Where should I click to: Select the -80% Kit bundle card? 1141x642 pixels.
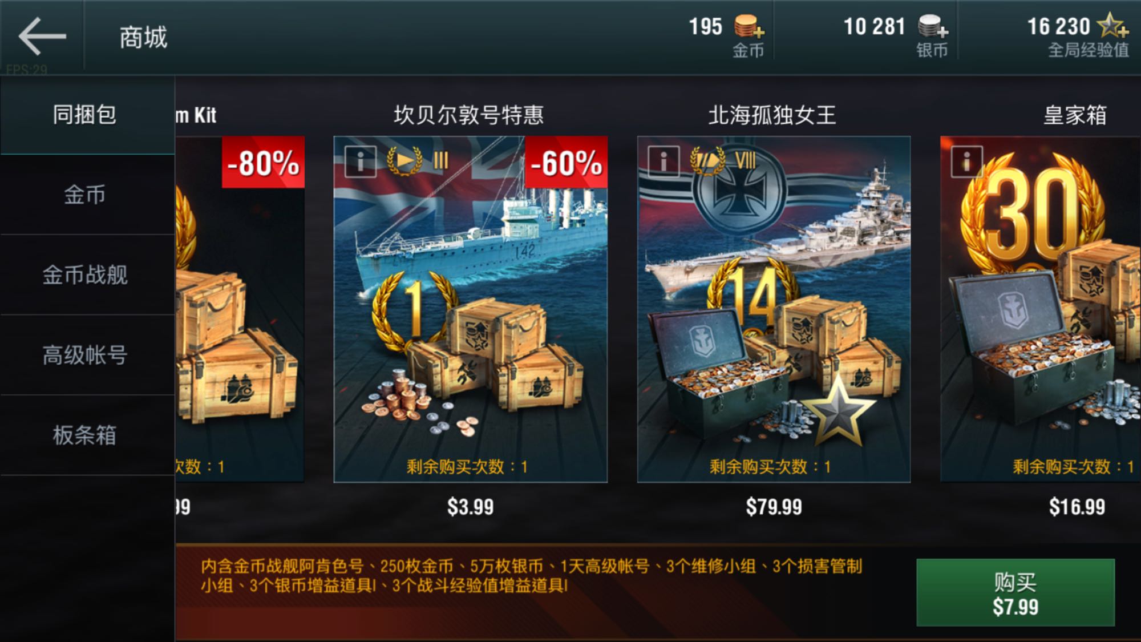(x=240, y=309)
